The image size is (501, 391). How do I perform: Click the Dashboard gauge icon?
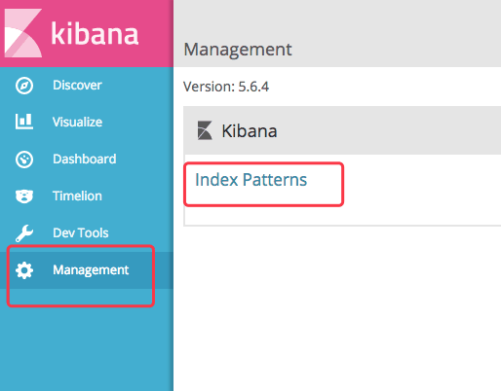tap(24, 160)
